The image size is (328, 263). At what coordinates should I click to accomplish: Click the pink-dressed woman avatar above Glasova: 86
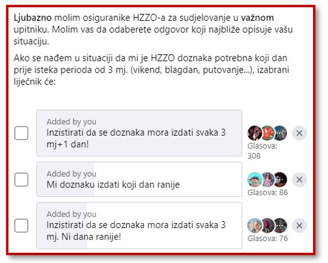(x=268, y=180)
